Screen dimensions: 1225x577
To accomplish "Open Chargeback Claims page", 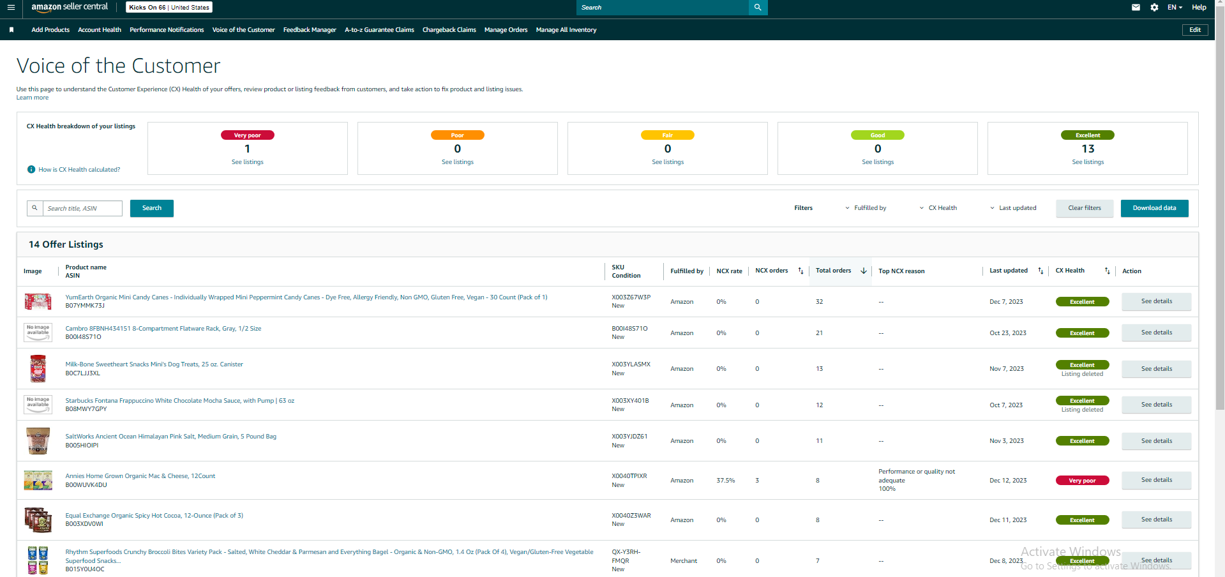I will pos(449,30).
